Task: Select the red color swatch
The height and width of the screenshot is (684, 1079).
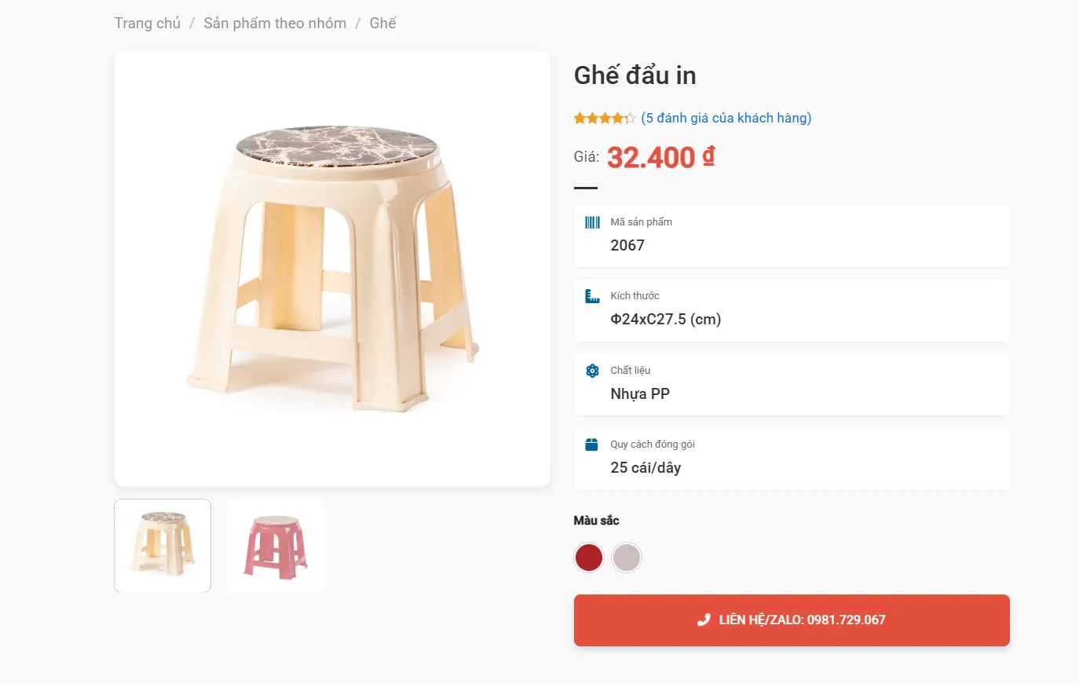Action: point(588,558)
